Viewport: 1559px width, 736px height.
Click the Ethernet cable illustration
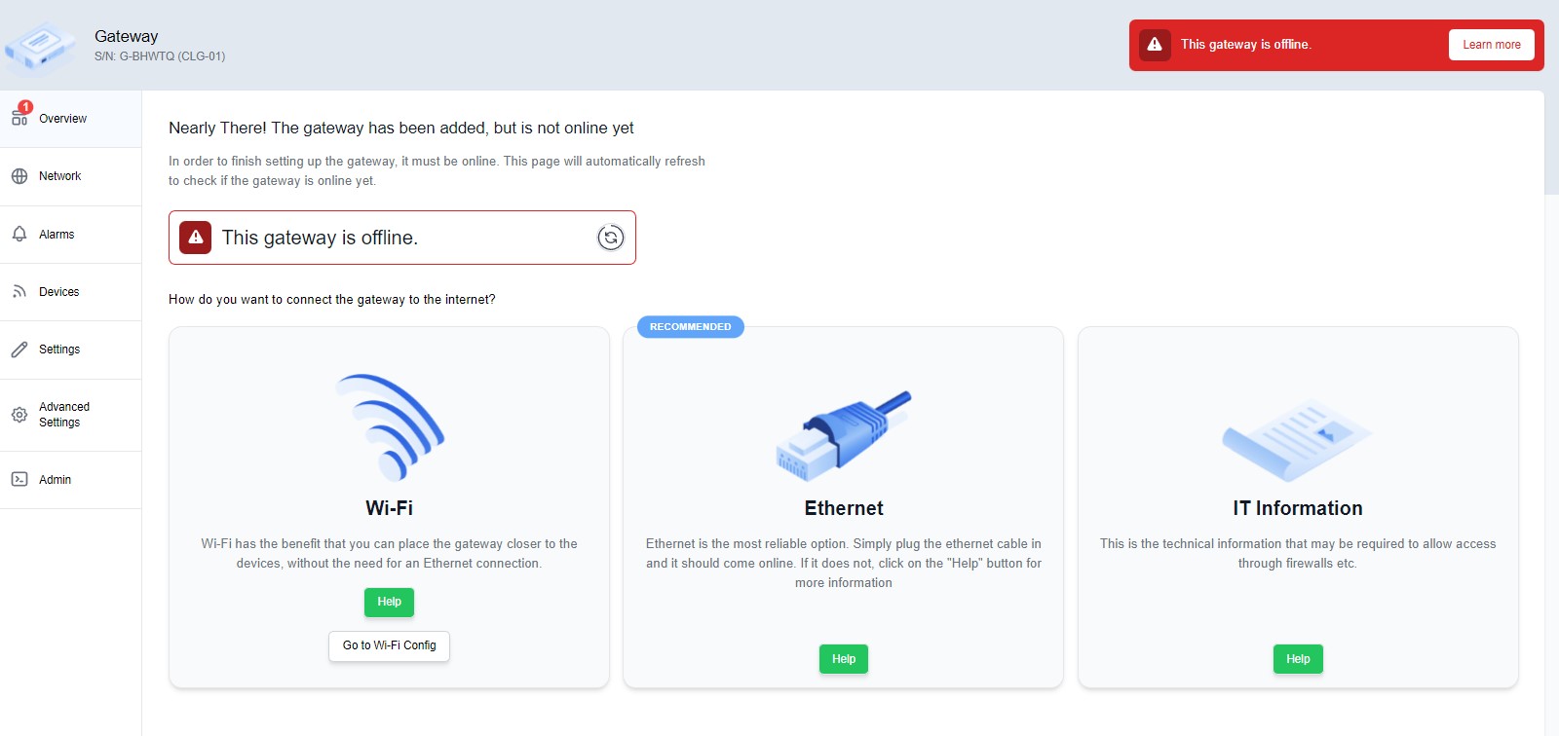844,435
